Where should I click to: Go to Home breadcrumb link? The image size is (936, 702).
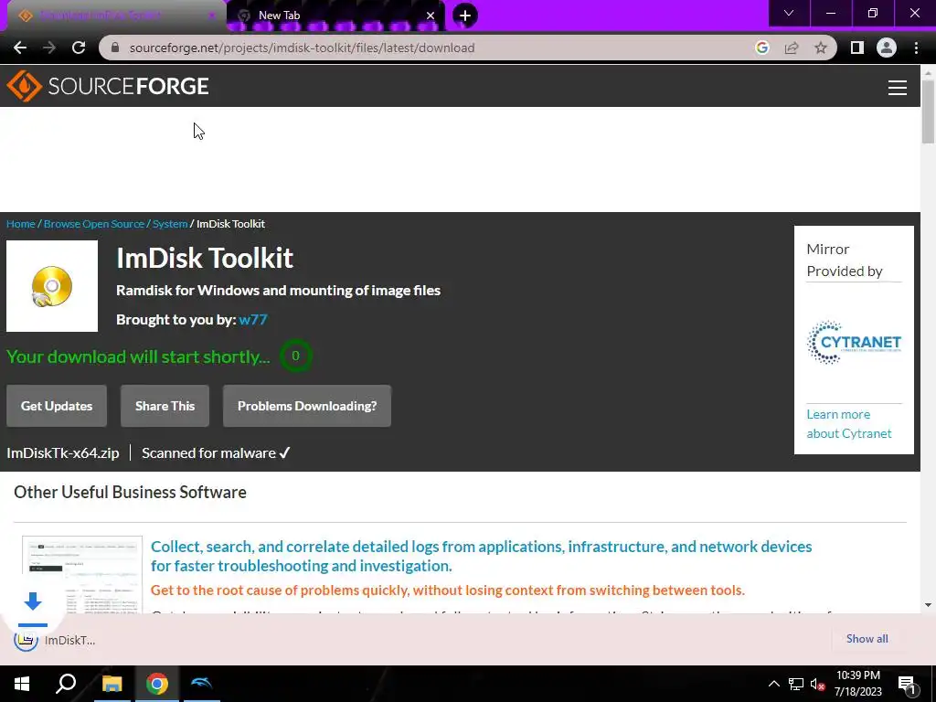coord(21,224)
